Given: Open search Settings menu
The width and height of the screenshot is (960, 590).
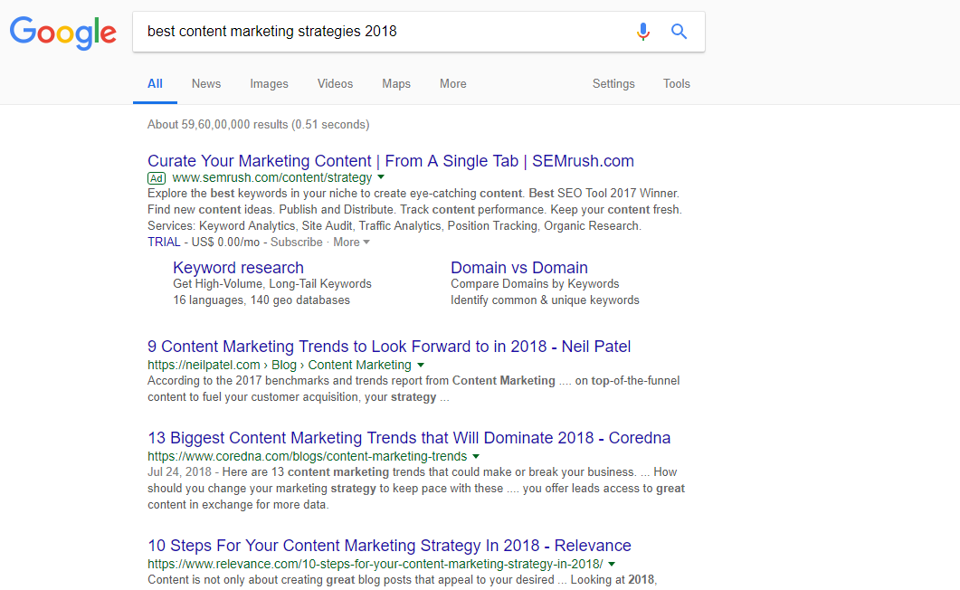Looking at the screenshot, I should (613, 84).
